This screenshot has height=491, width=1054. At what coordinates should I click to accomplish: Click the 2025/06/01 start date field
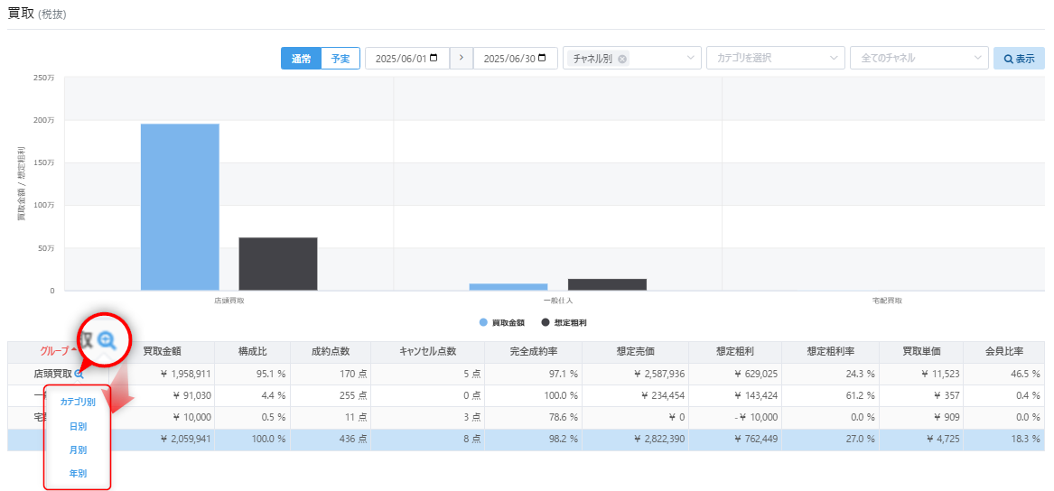(x=400, y=59)
